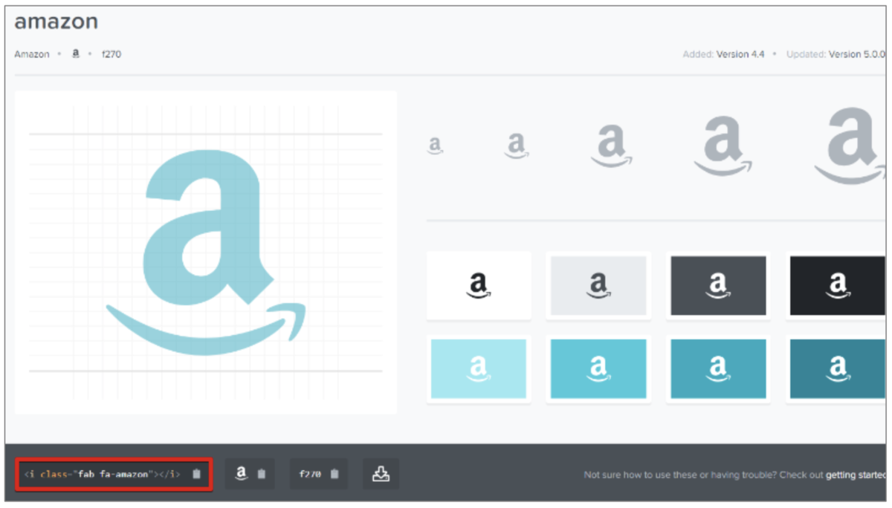Click the clipboard icon beside the HTML snippet
The image size is (892, 508).
[x=196, y=474]
